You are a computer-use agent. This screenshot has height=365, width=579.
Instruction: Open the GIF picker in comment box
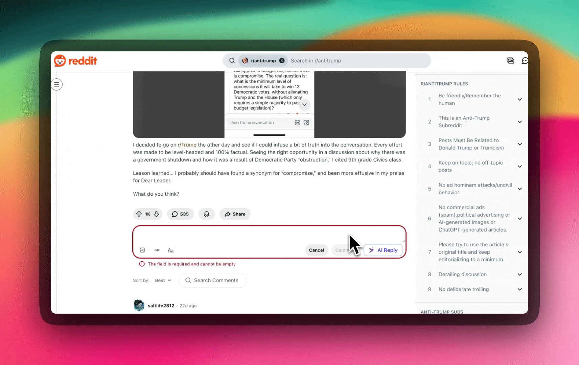[x=157, y=250]
